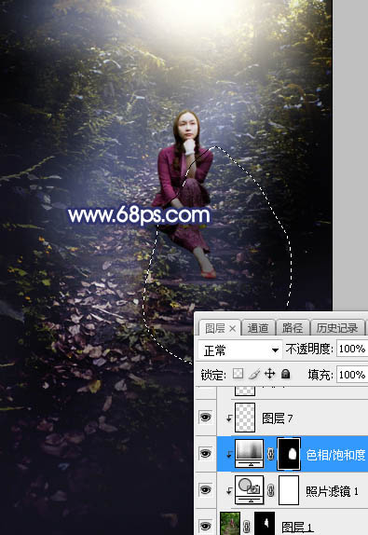Click the link icon on 色相/饱和度 layer

pyautogui.click(x=271, y=454)
